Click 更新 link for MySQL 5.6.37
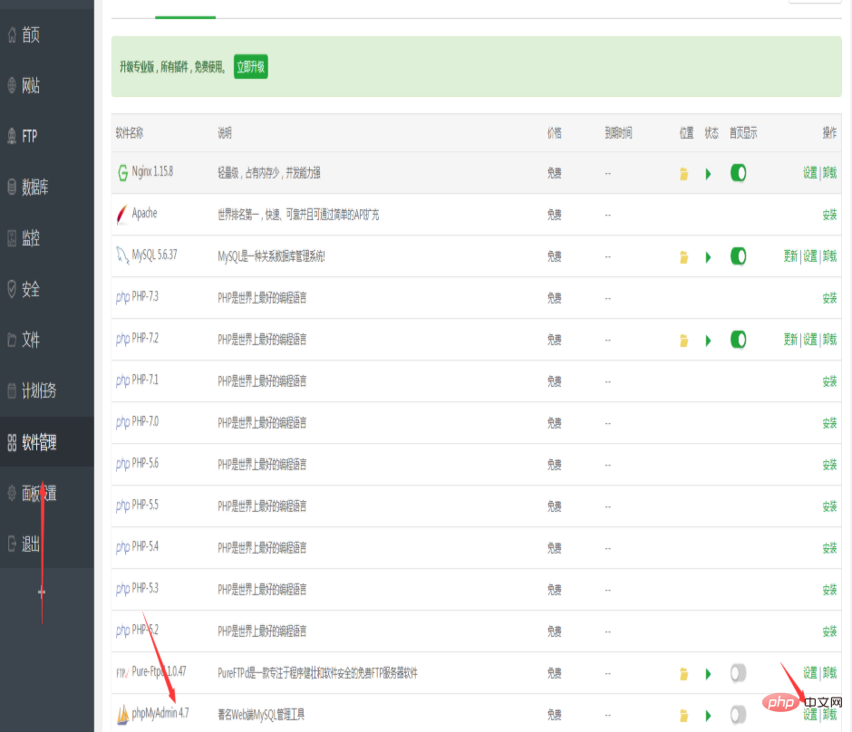This screenshot has height=732, width=852. (x=790, y=256)
